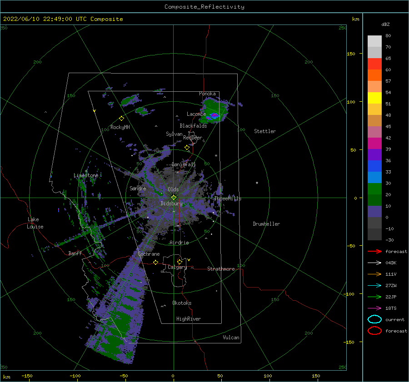Viewport: 409px width, 382px height.
Task: Click the bright yellow swatch between 54 and 51
Action: [x=374, y=98]
